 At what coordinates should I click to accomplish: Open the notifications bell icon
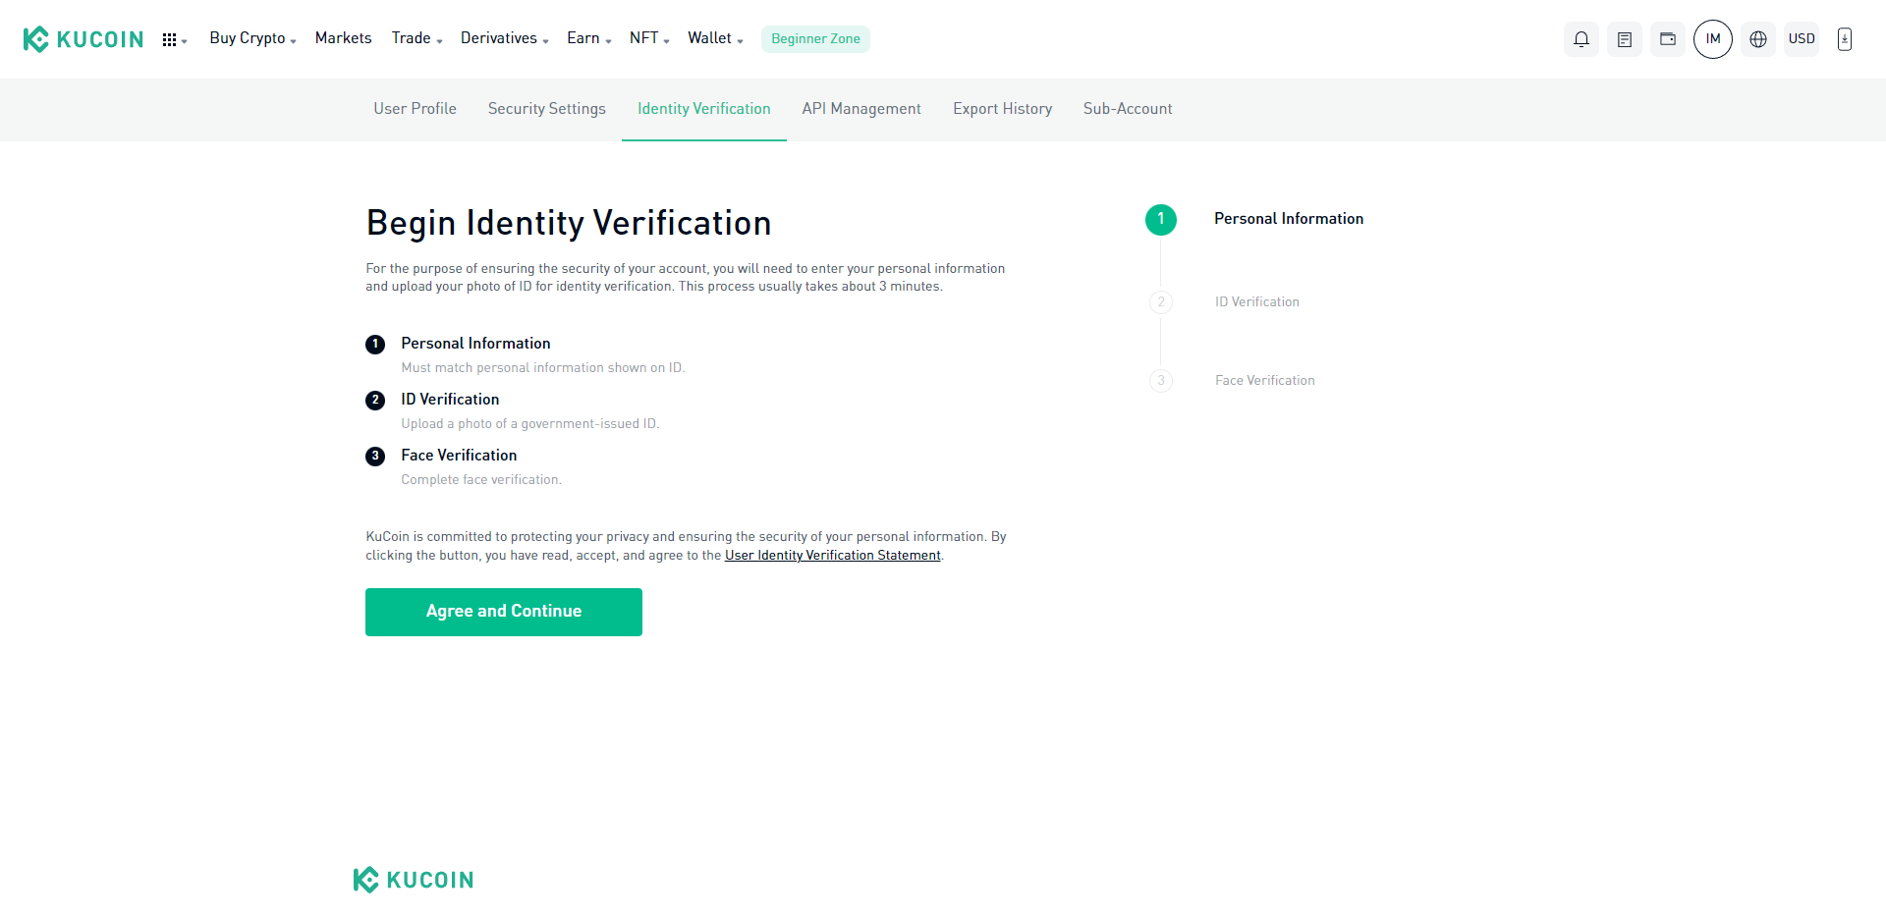tap(1581, 39)
